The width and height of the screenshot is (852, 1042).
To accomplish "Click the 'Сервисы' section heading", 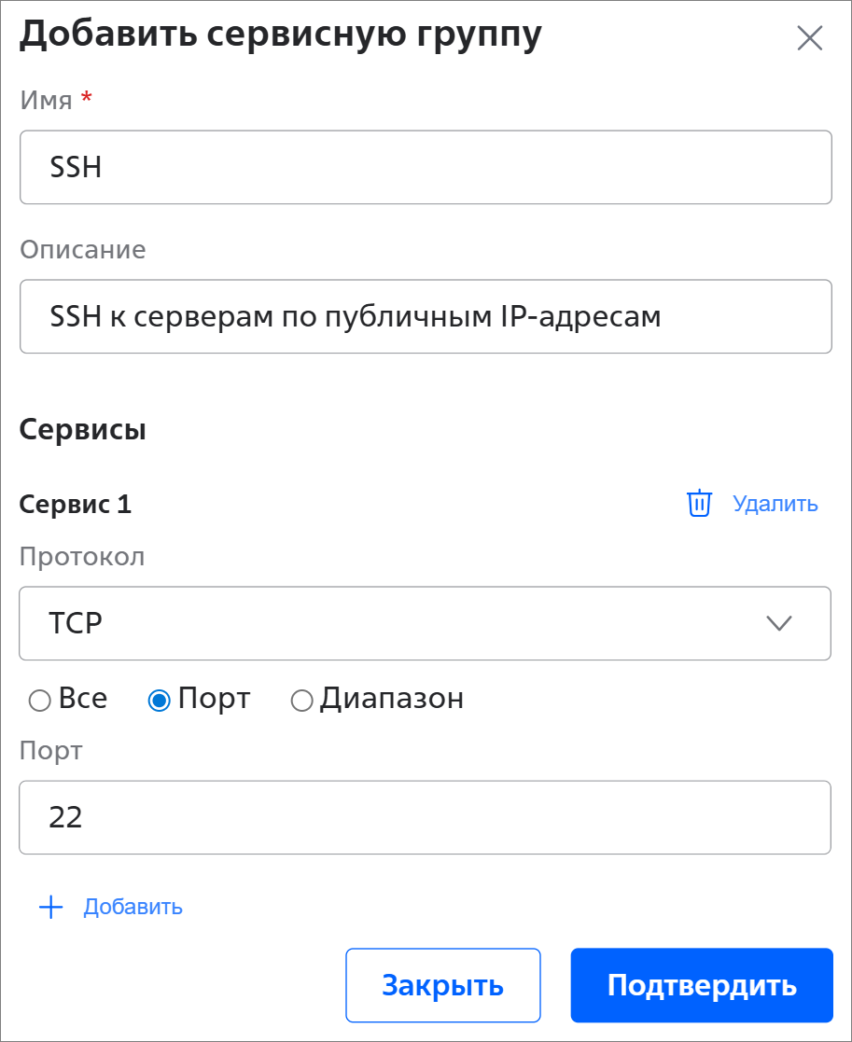I will click(82, 430).
